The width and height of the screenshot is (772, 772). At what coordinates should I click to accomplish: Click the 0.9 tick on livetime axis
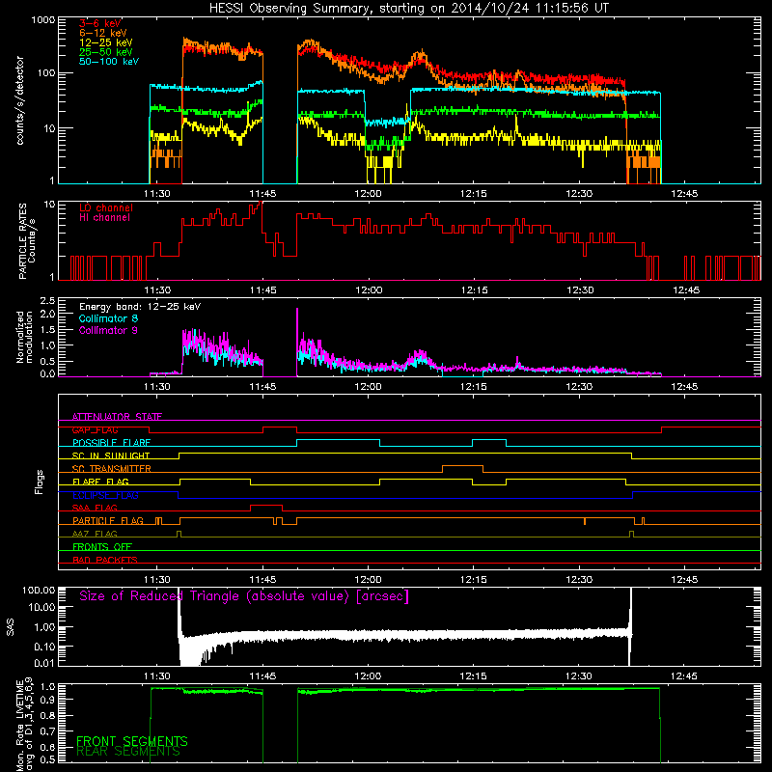[x=47, y=699]
